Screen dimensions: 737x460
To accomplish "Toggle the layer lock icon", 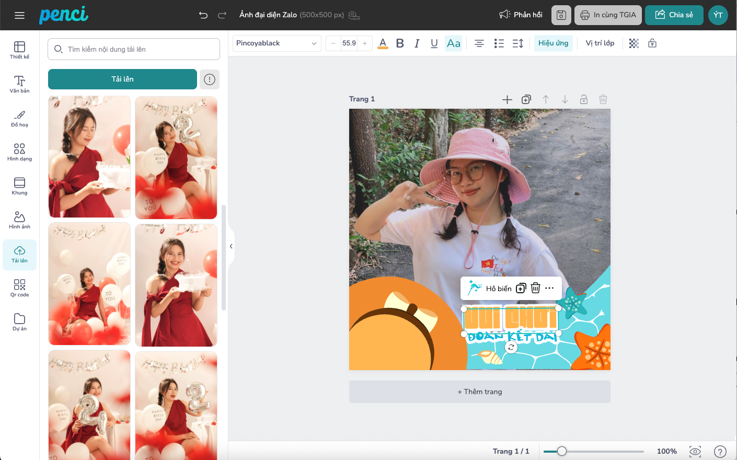I will click(652, 43).
